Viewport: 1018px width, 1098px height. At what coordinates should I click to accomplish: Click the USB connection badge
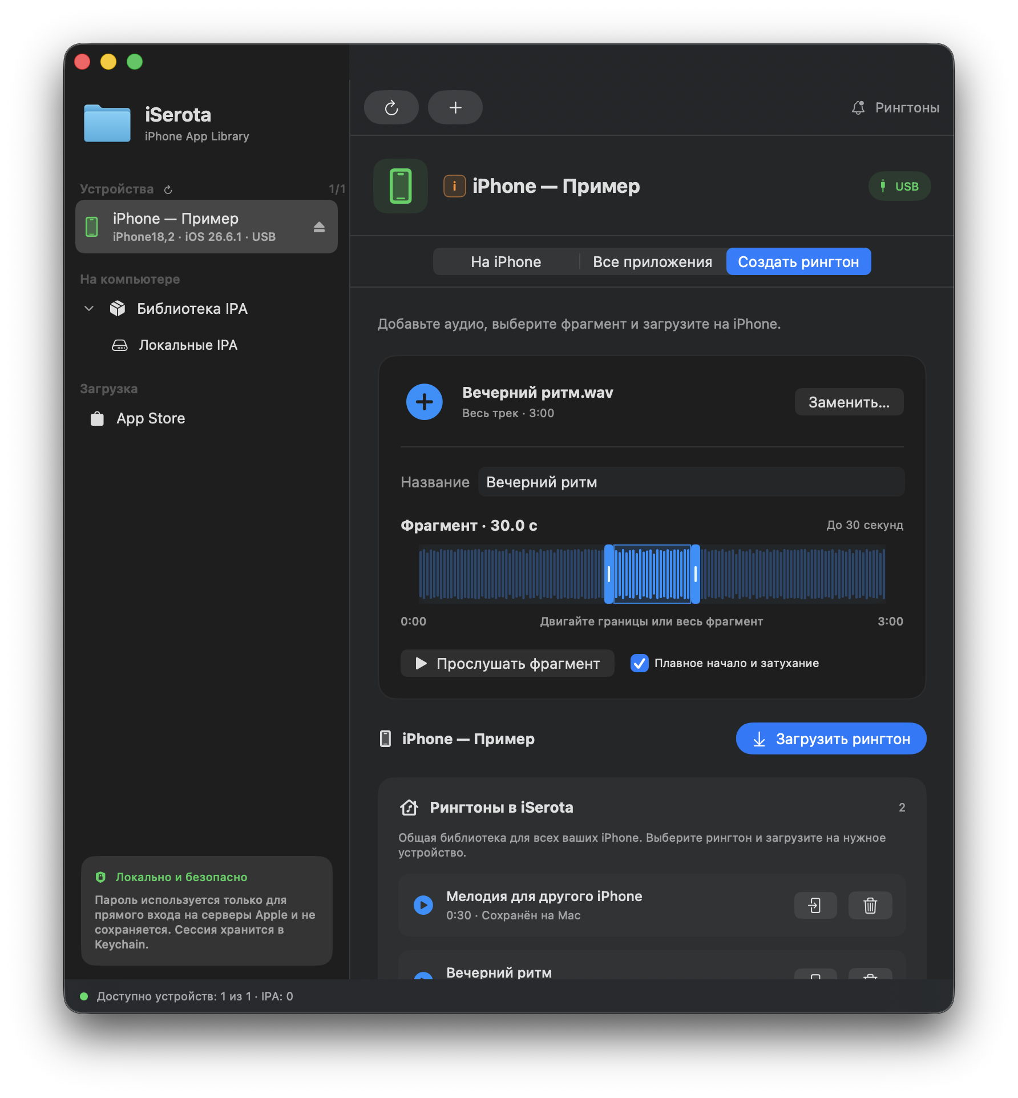[900, 186]
